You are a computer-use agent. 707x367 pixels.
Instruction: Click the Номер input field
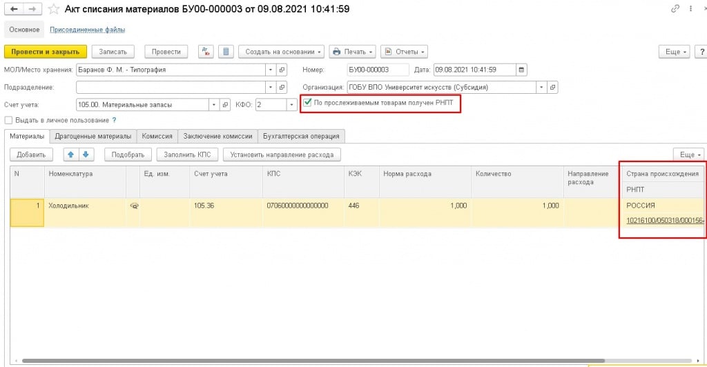pos(378,70)
